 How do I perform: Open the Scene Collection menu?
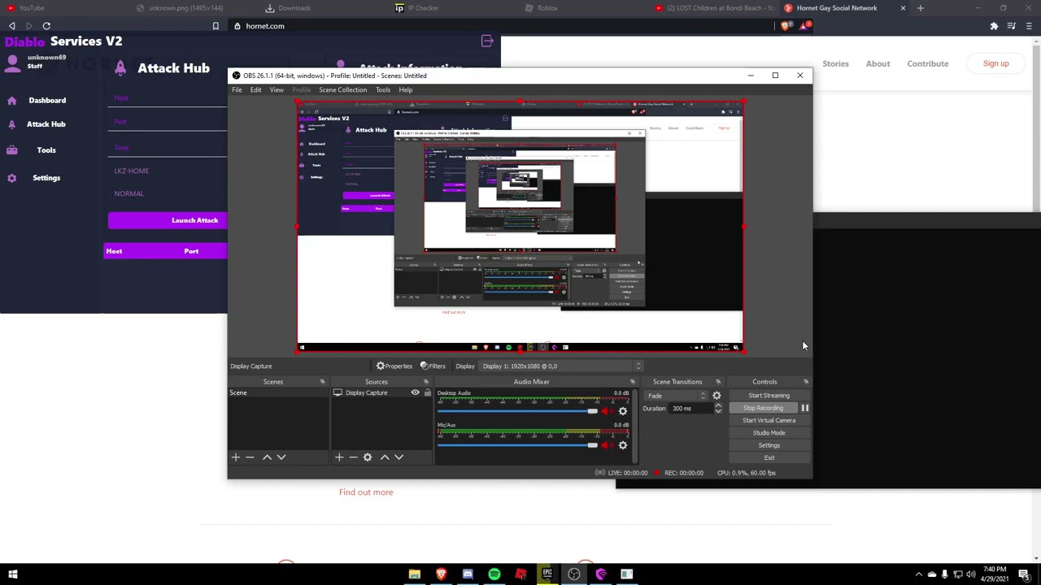click(342, 90)
